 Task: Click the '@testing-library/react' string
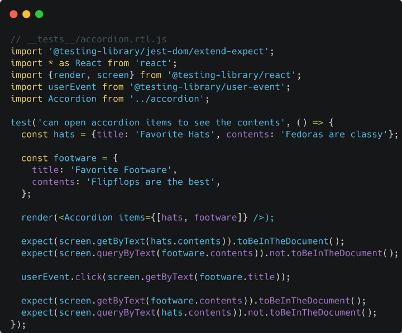[x=232, y=75]
